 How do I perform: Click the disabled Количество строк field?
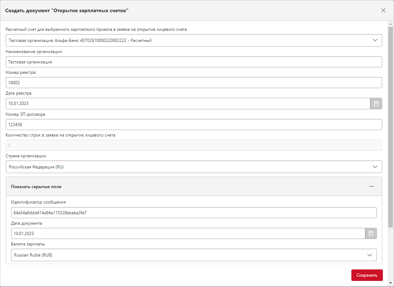[x=194, y=145]
